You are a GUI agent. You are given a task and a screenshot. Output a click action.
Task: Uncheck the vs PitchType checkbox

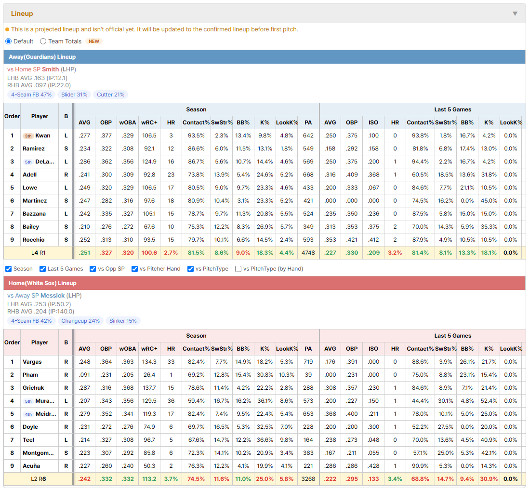click(191, 269)
